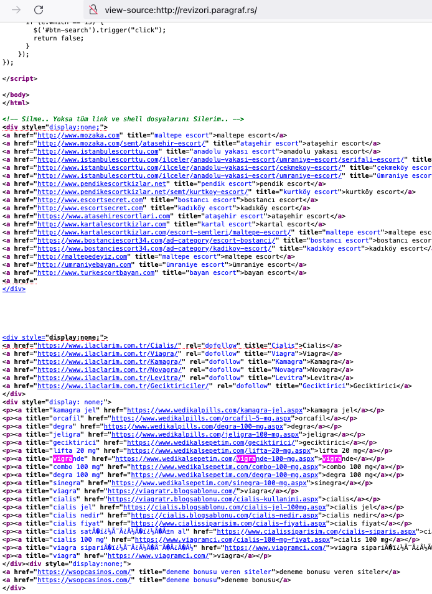Screen dimensions: 432x594
Task: Open the ilaclarim.com.tr/Kamagra/ link
Action: 110,362
